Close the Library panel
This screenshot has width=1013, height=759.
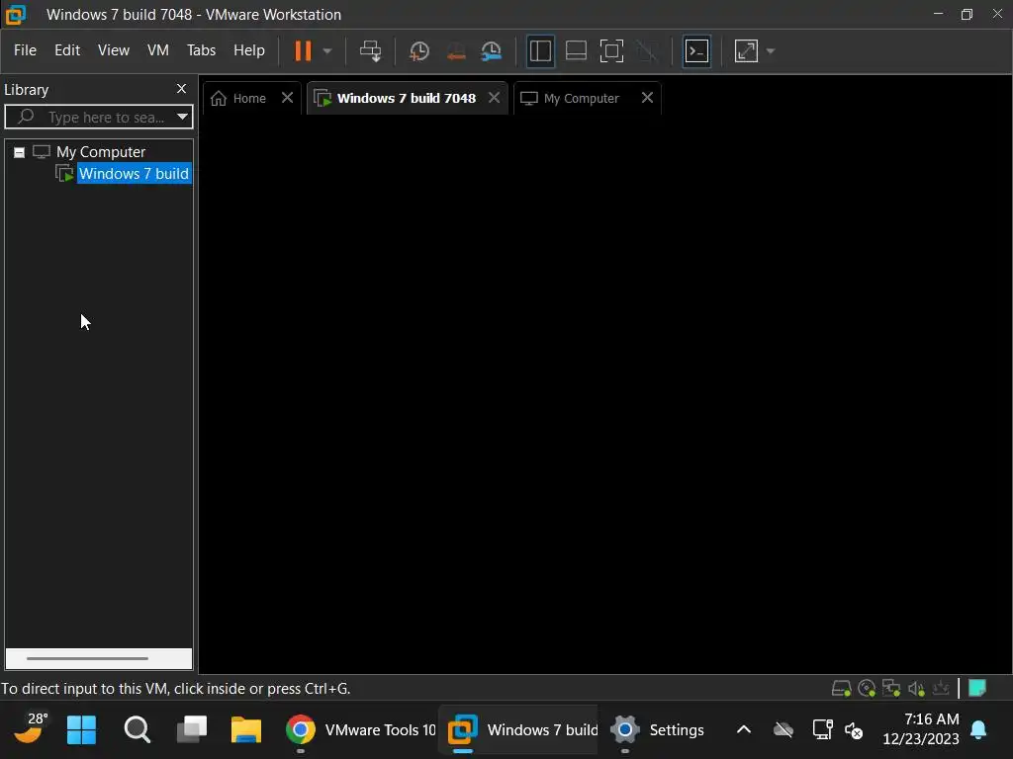coord(182,88)
